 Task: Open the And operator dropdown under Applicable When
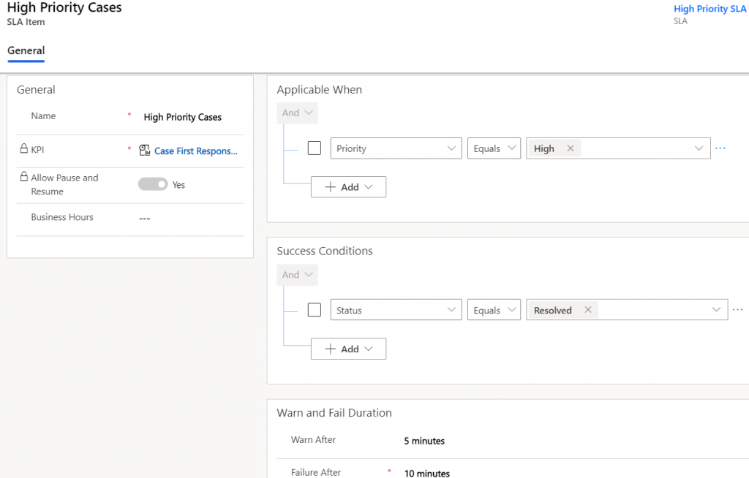(297, 113)
